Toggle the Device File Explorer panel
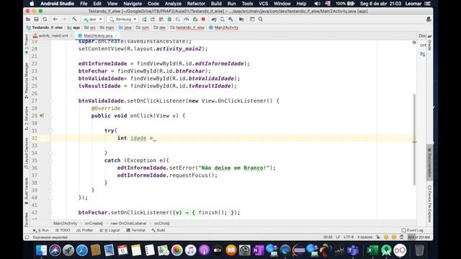The image size is (461, 259). pos(429,204)
